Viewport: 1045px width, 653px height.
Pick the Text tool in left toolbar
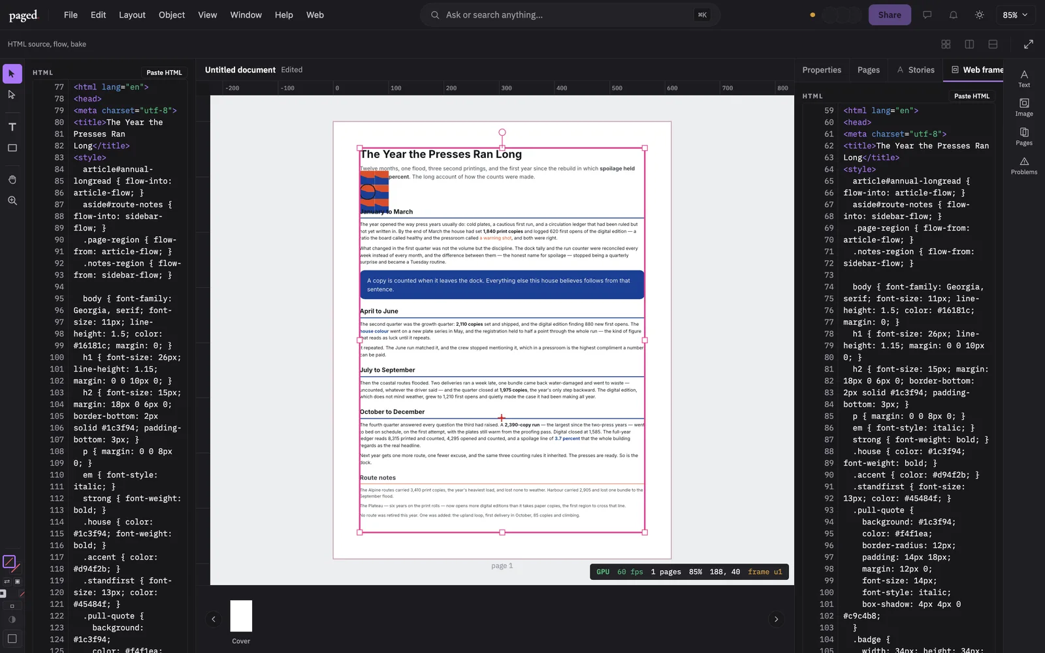click(x=12, y=127)
